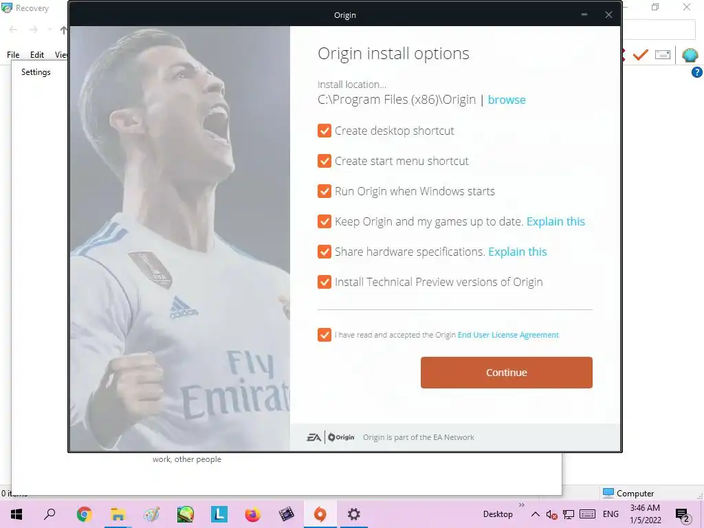Open the blue L app on taskbar
Viewport: 704px width, 528px height.
coord(219,514)
